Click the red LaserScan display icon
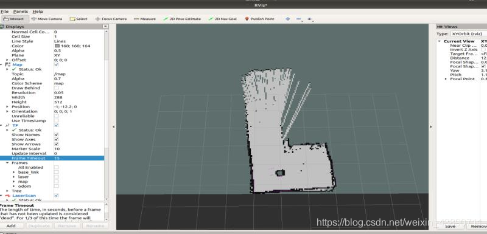 tap(8, 196)
